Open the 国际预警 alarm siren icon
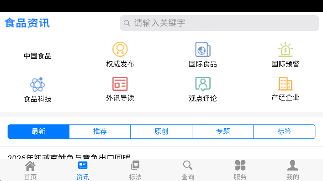The width and height of the screenshot is (323, 181). point(285,50)
